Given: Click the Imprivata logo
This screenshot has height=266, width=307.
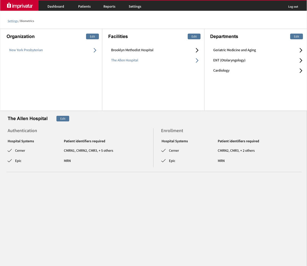Looking at the screenshot, I should (x=20, y=6).
